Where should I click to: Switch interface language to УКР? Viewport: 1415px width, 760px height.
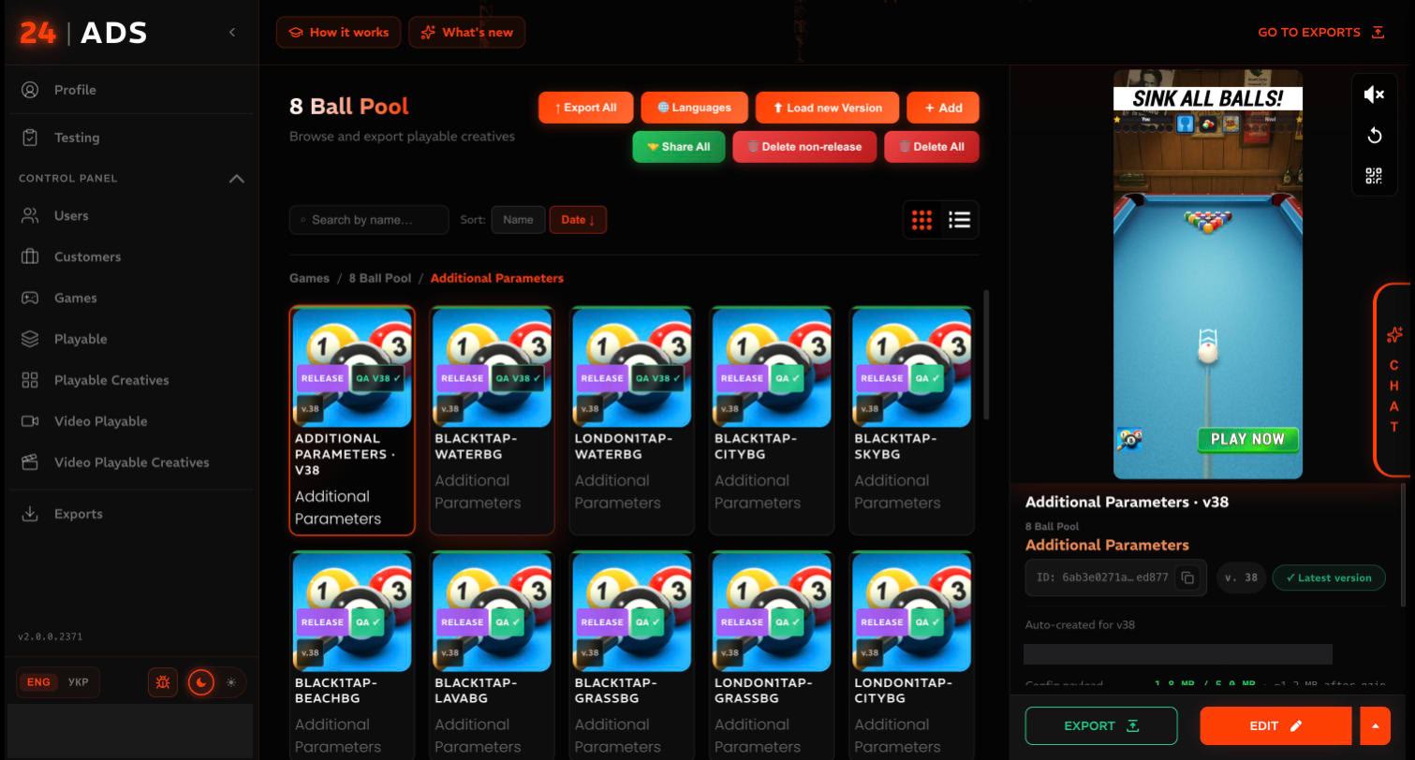(x=79, y=682)
